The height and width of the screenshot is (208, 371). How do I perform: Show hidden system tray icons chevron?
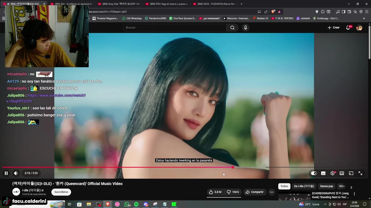tap(325, 204)
